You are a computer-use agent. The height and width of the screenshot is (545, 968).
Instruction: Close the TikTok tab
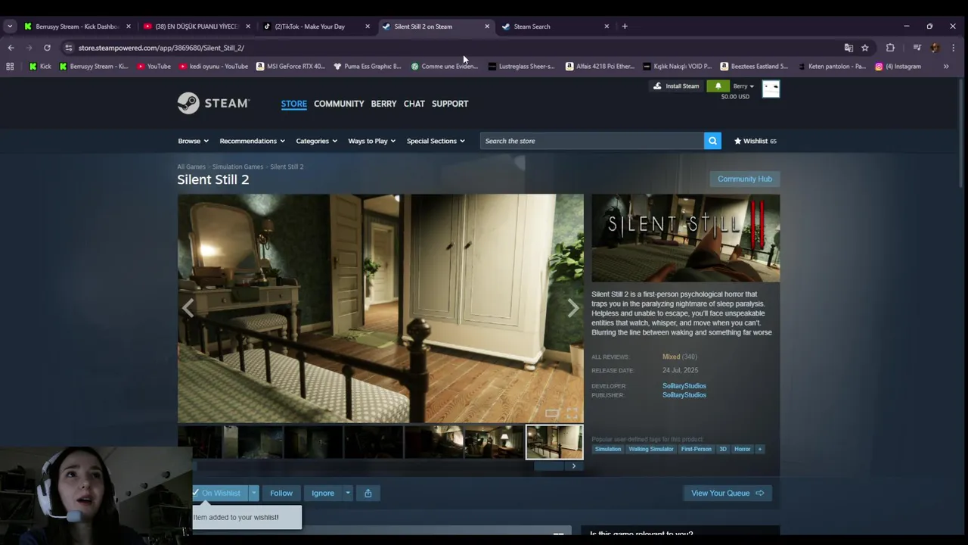(x=368, y=26)
